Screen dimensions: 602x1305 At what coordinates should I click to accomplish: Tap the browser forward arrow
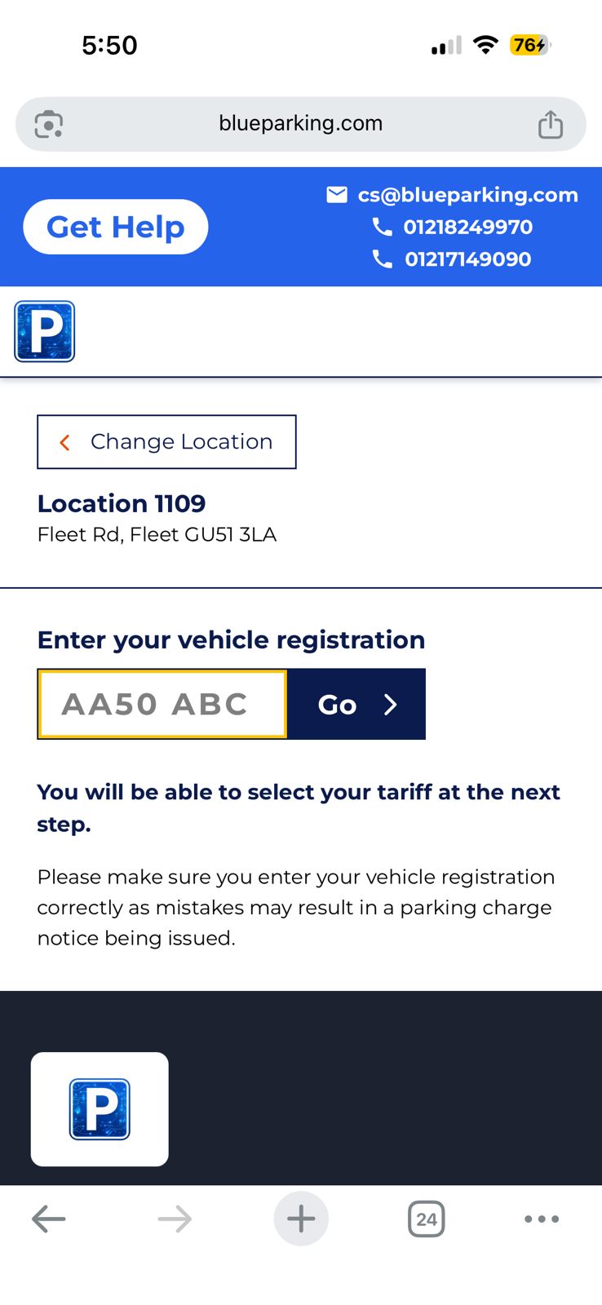[175, 1219]
